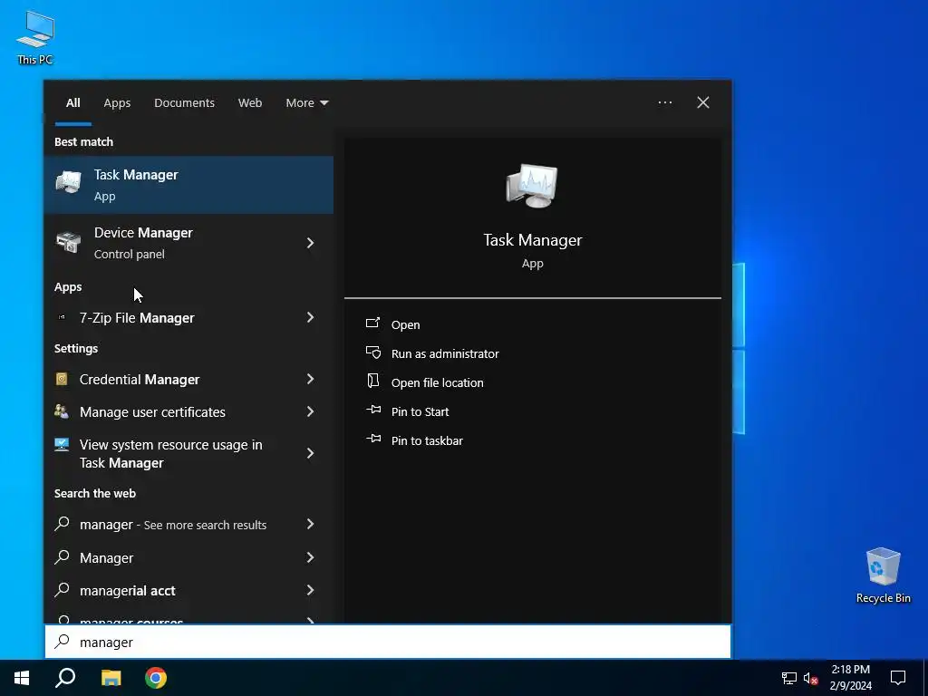Click the taskbar search magnifier icon
Image resolution: width=928 pixels, height=696 pixels.
(x=65, y=678)
